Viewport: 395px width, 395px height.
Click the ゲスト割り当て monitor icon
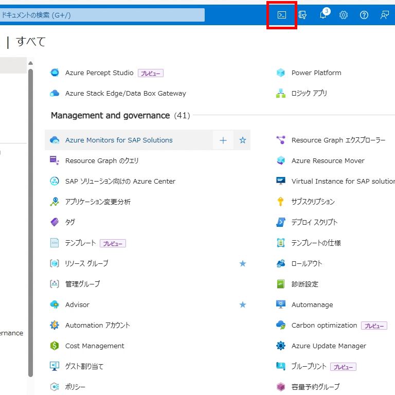55,366
